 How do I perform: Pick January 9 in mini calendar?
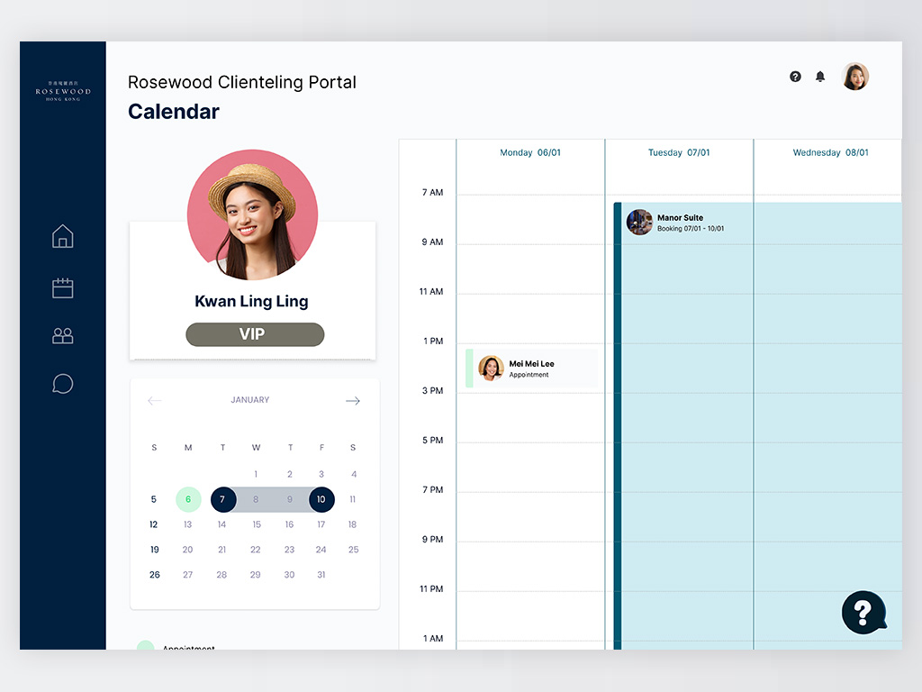[x=290, y=499]
